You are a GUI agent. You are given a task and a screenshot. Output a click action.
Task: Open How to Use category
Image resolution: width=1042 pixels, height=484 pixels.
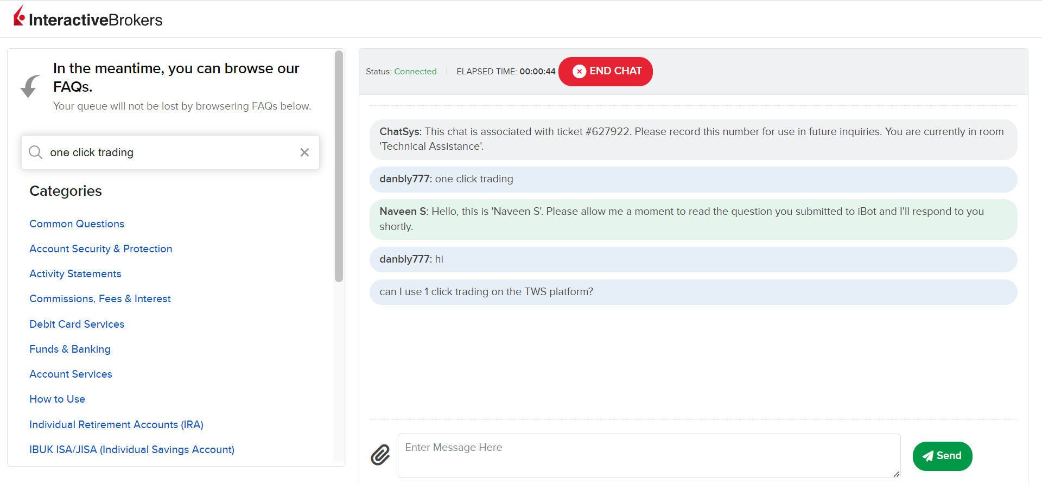point(58,399)
